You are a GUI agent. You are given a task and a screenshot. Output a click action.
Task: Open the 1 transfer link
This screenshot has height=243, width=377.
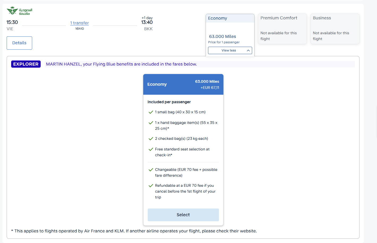pos(79,23)
